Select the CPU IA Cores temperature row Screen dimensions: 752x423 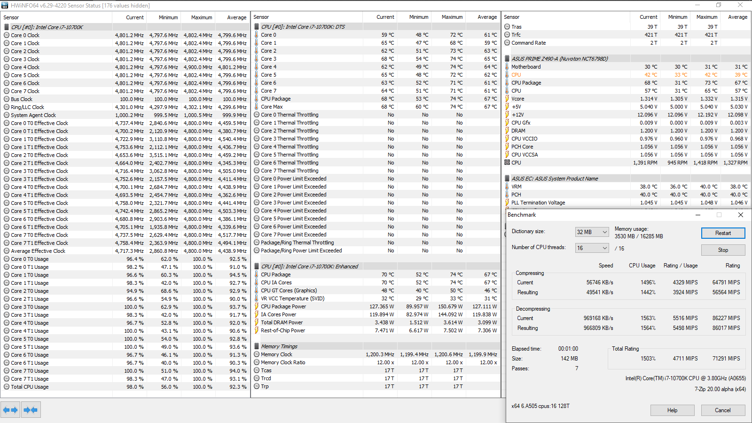click(376, 282)
